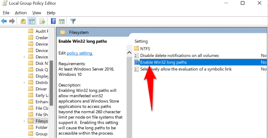
Task: Select the Disk Q folder in tree
Action: 38,70
